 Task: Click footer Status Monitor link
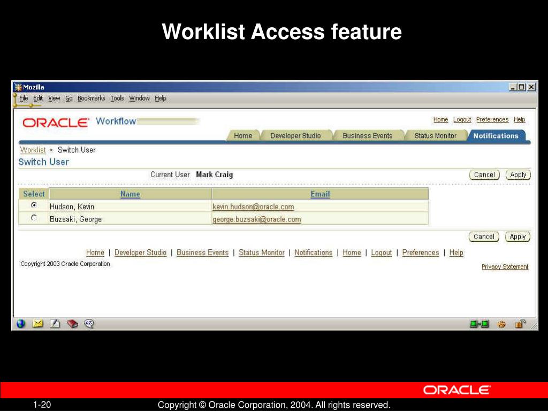coord(261,253)
